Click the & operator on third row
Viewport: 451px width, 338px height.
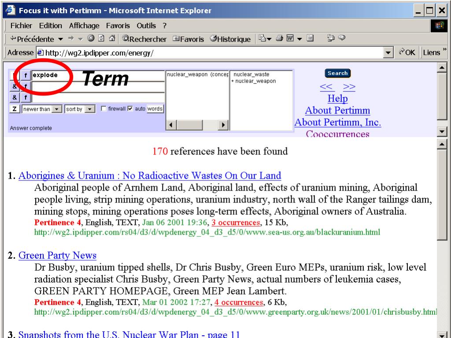[x=15, y=98]
